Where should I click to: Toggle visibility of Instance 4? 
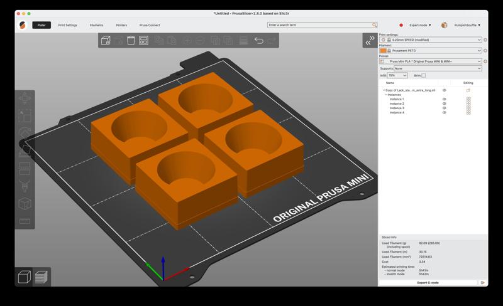(445, 113)
